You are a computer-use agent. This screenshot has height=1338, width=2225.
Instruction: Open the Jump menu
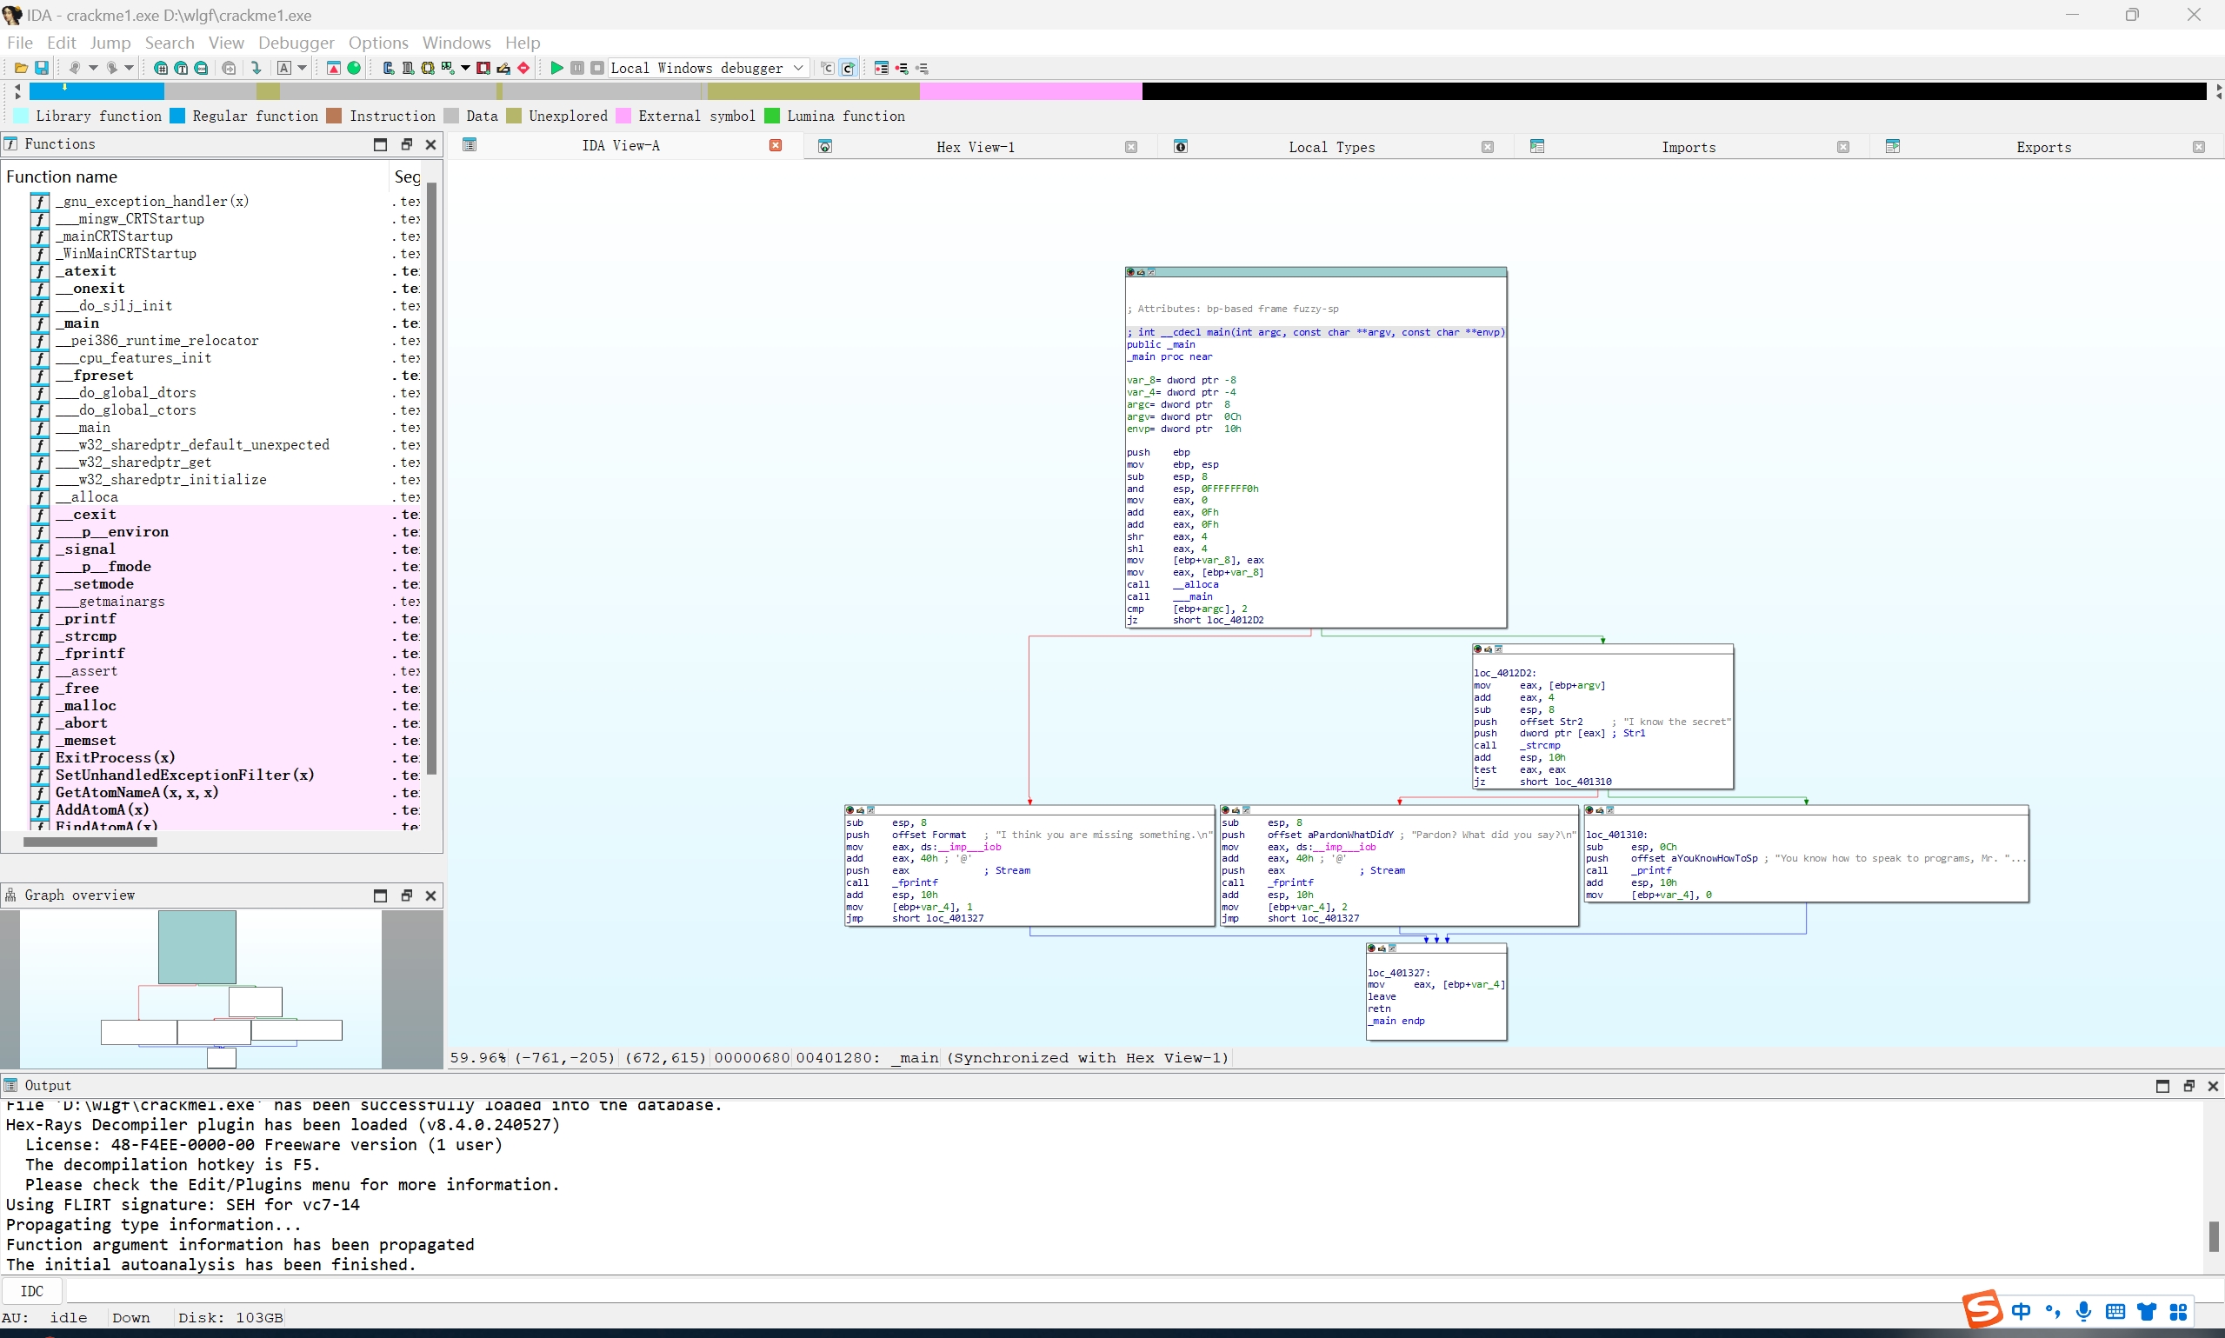(110, 43)
